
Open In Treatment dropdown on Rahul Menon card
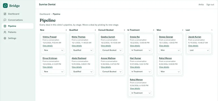[141, 93]
